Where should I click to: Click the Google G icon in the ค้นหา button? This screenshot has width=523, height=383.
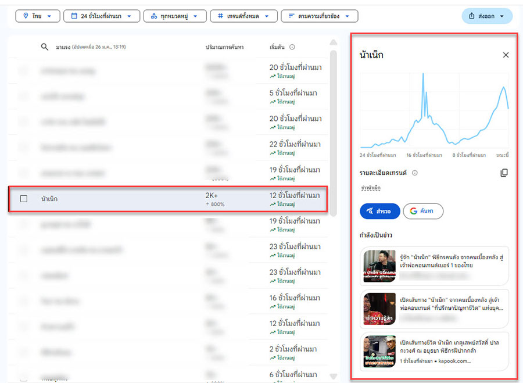point(413,211)
